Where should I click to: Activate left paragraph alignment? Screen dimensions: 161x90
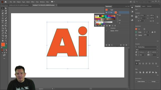[137, 63]
